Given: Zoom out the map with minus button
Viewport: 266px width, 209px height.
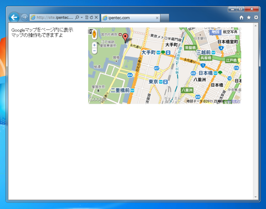Looking at the screenshot, I should pos(94,50).
